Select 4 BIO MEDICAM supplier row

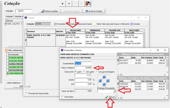coord(16,73)
